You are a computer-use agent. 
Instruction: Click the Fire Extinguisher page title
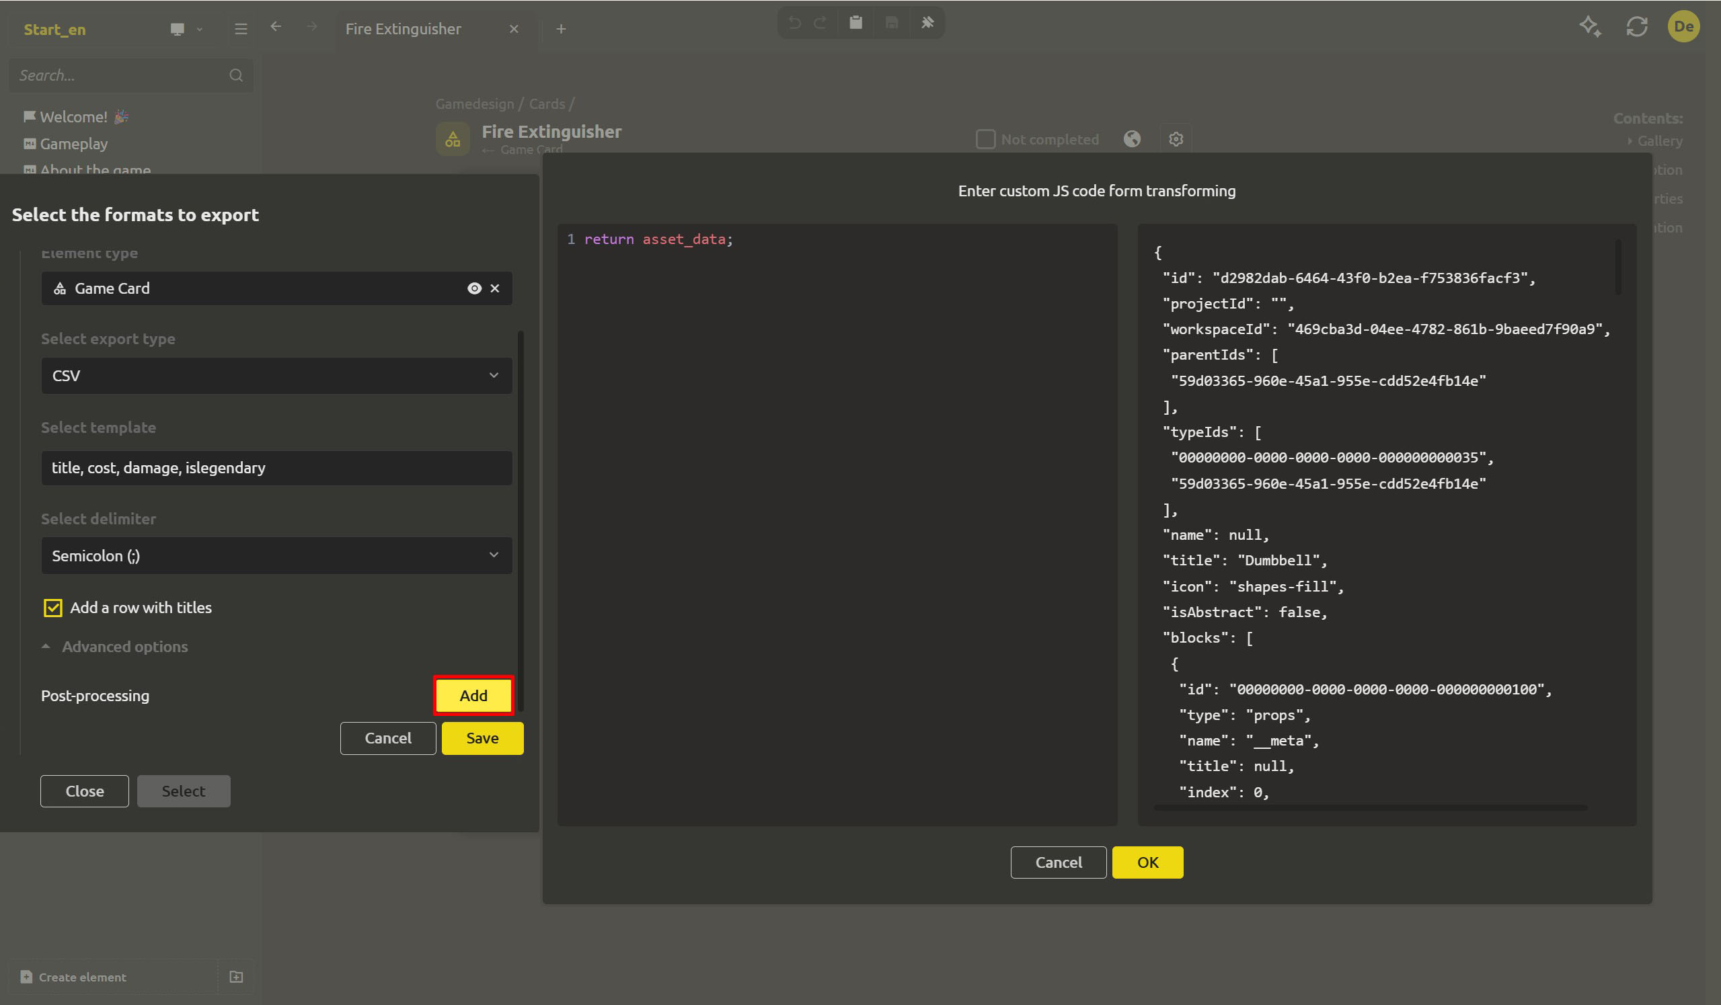(x=552, y=131)
